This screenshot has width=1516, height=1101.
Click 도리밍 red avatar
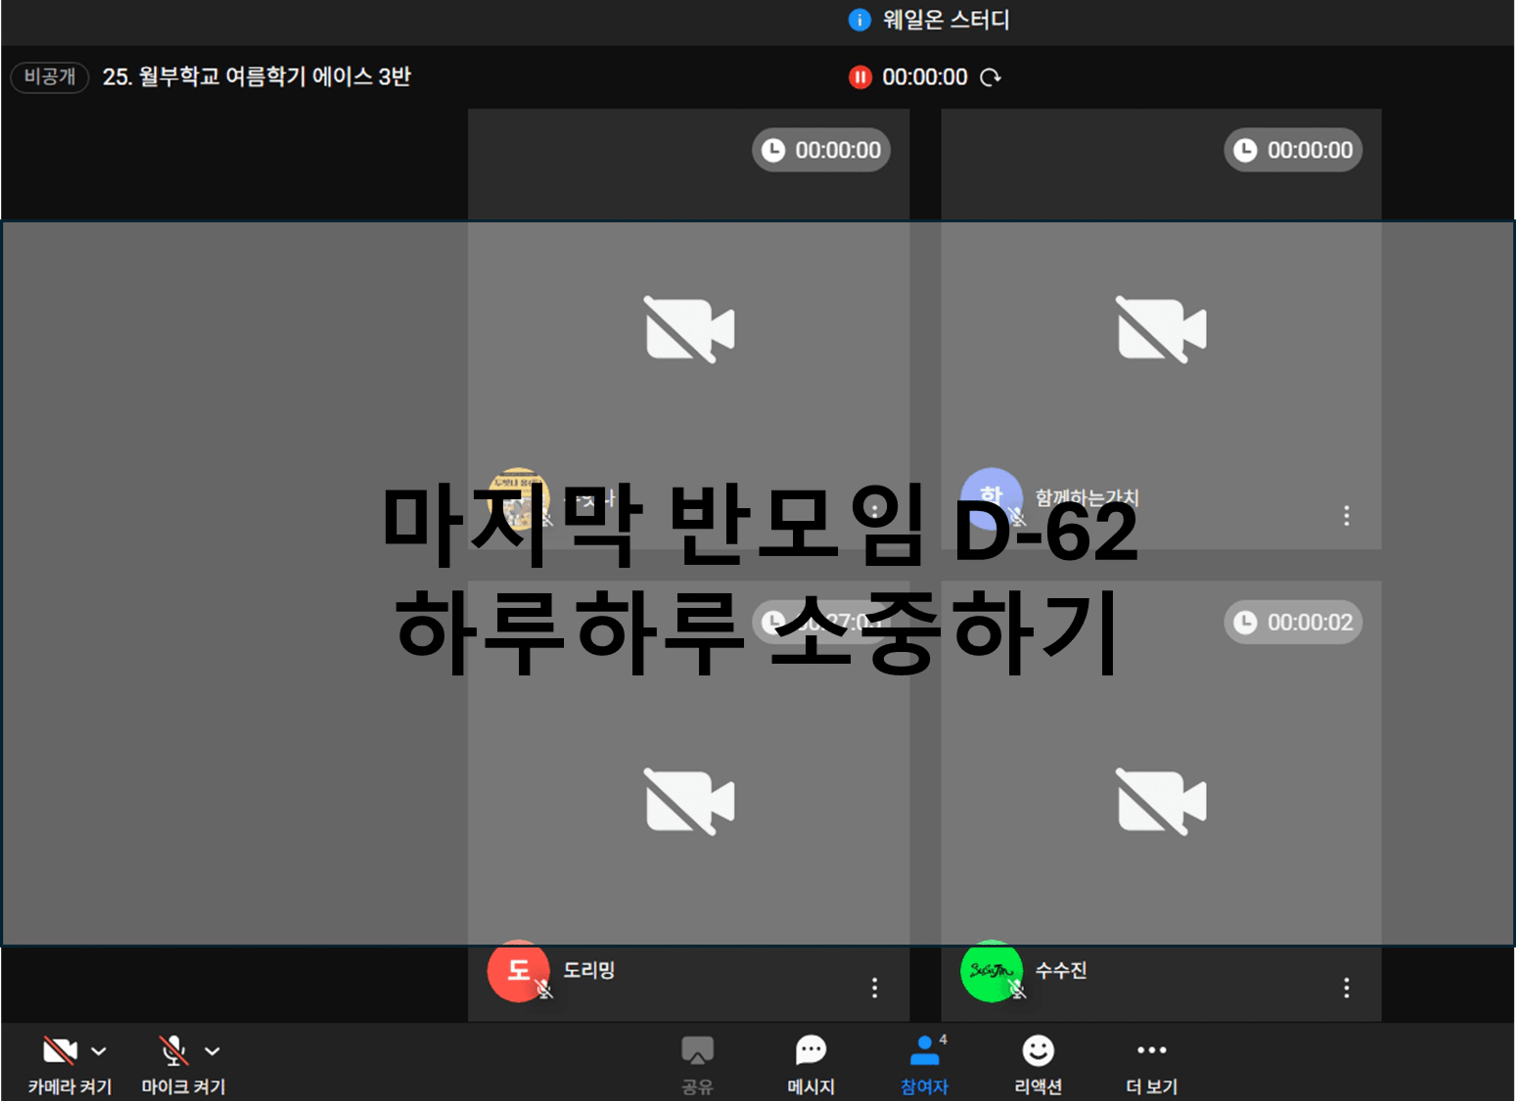click(x=518, y=971)
